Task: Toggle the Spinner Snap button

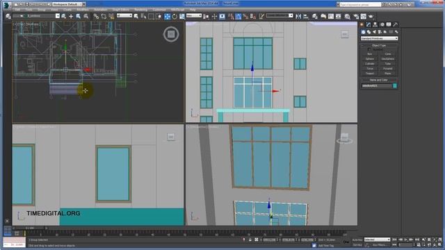Action: [253, 16]
